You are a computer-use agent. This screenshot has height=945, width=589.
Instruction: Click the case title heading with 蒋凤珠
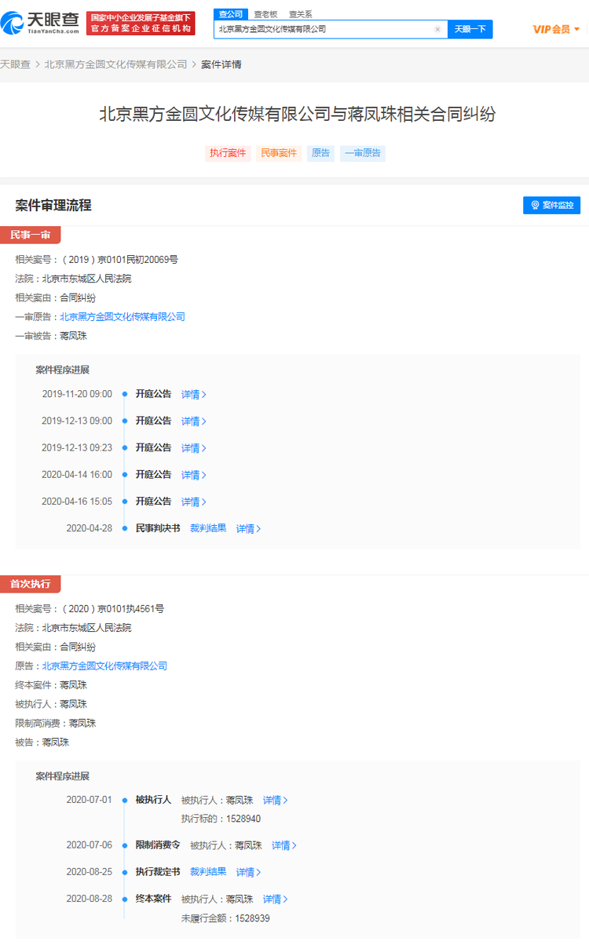coord(298,114)
